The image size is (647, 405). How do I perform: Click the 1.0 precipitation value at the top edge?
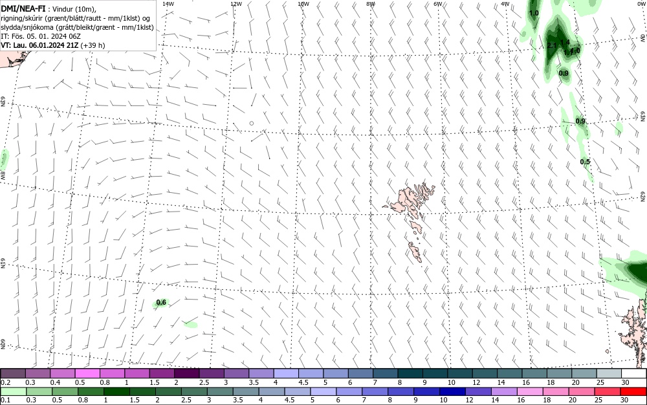(x=534, y=13)
